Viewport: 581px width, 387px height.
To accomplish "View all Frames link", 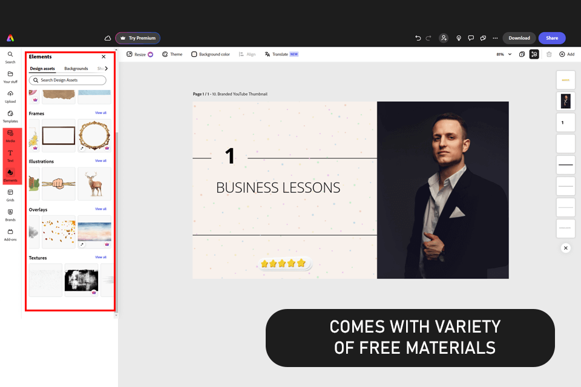I will tap(101, 112).
